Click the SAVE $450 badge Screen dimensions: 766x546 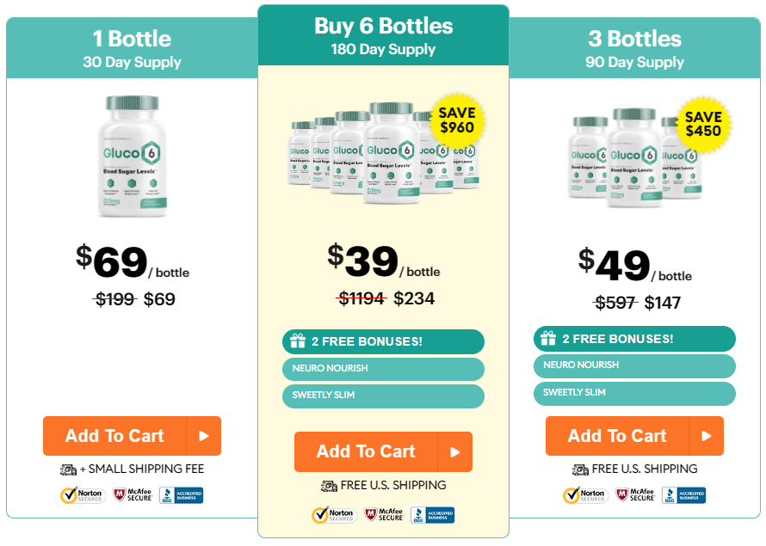[703, 125]
